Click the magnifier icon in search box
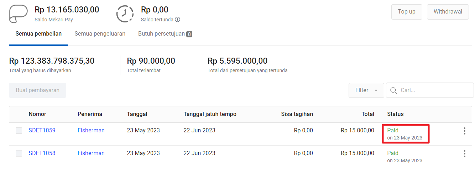The image size is (475, 169). 393,90
